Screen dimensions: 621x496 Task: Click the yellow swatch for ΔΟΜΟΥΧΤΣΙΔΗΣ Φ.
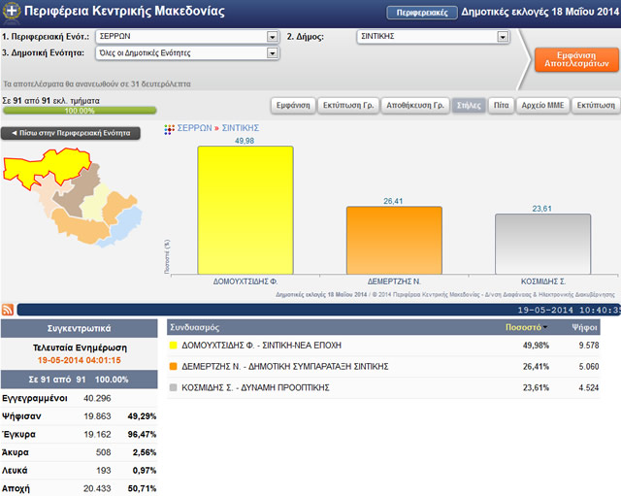pos(174,345)
